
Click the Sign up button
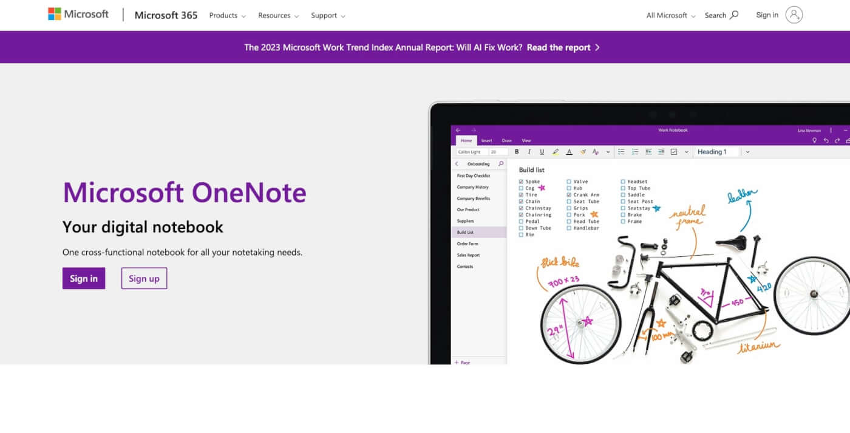[144, 278]
